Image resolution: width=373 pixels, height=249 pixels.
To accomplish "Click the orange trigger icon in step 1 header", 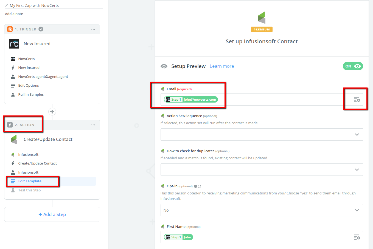I will 10,29.
